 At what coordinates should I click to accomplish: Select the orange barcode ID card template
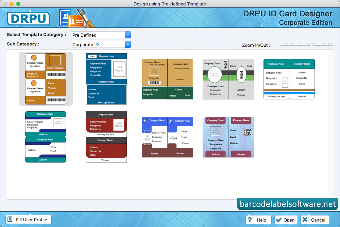point(46,79)
